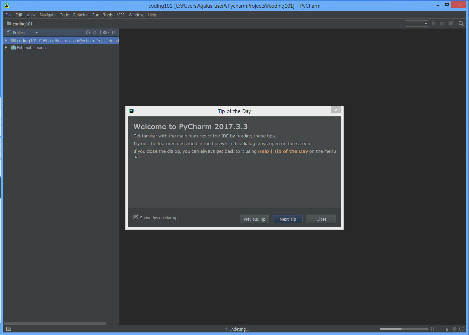Screen dimensions: 469x335
Task: Open the Project view type dropdown
Action: [36, 33]
